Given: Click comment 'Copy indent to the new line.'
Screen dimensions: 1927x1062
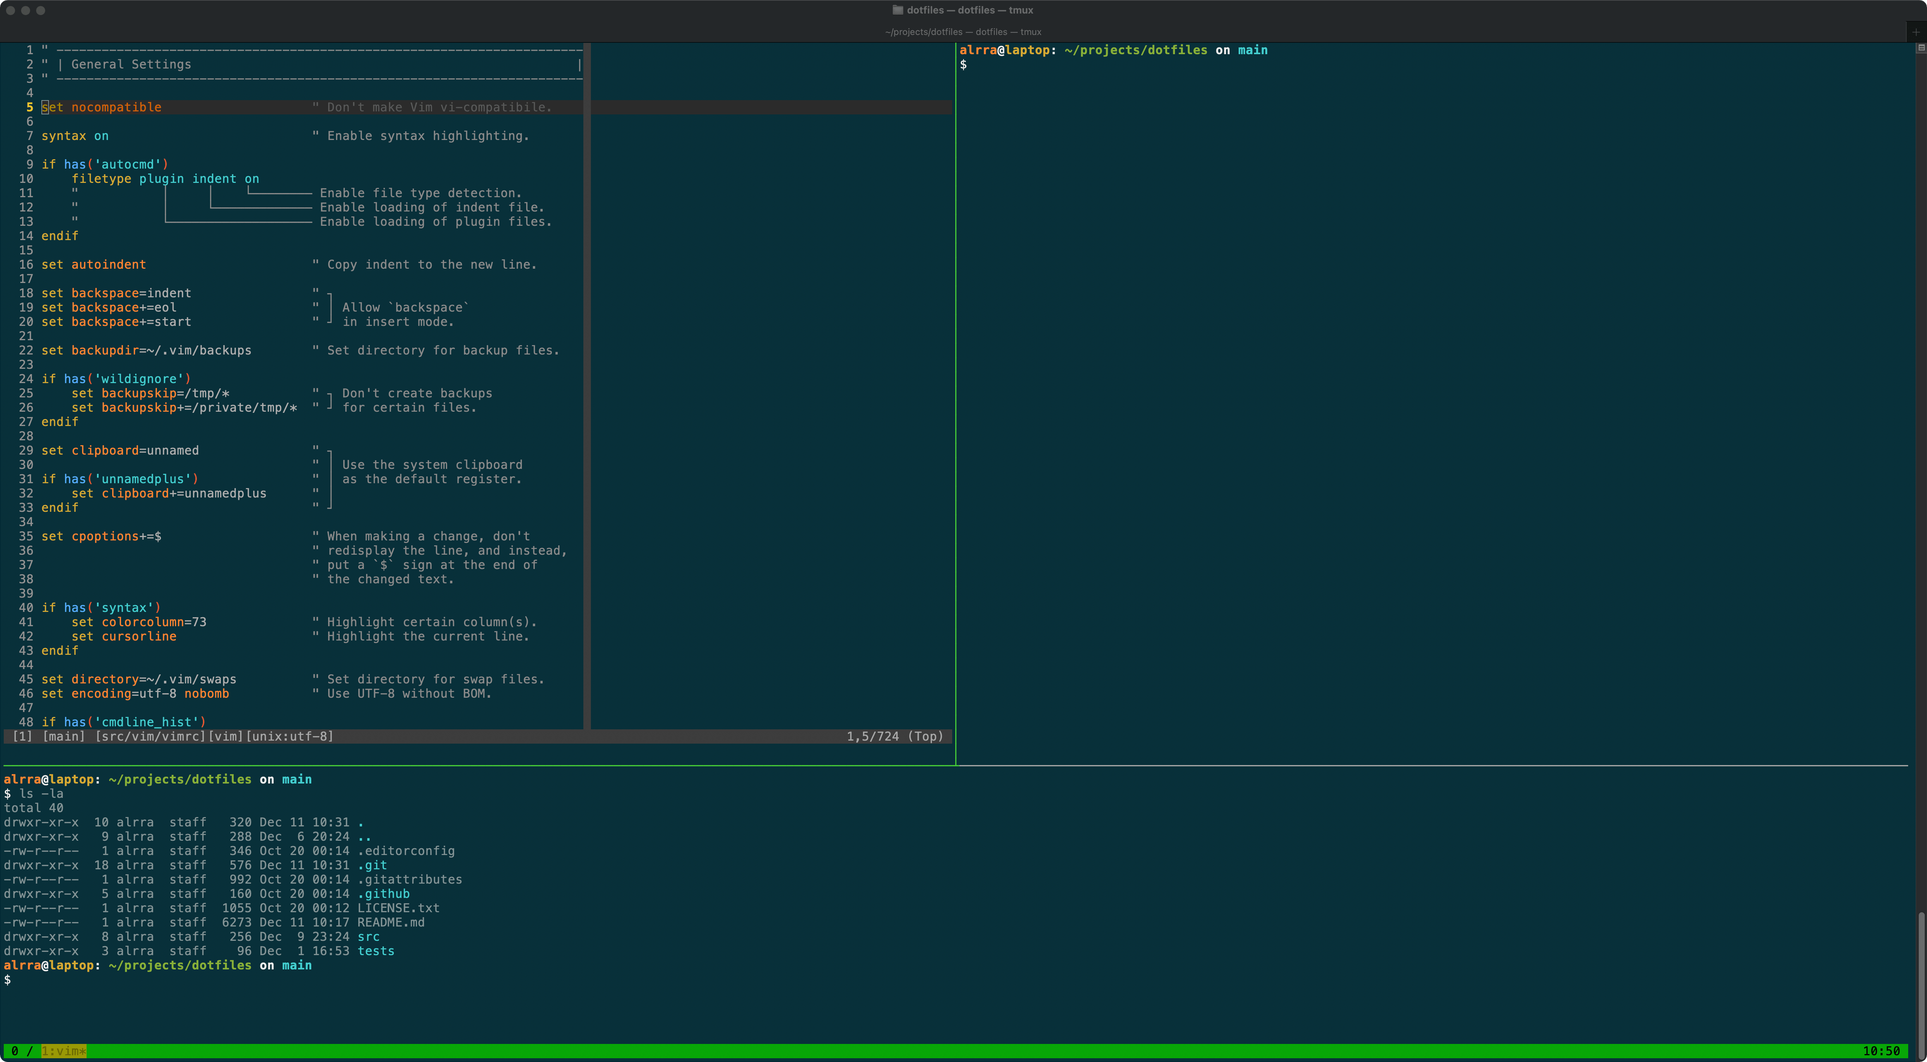Looking at the screenshot, I should pos(432,265).
